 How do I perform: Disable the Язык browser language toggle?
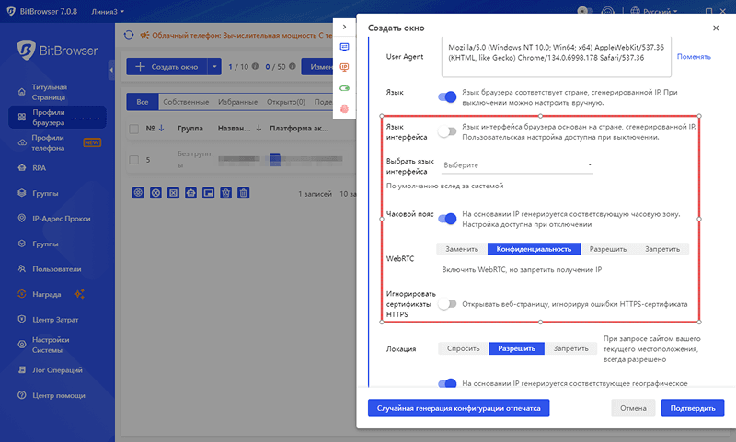click(x=447, y=96)
